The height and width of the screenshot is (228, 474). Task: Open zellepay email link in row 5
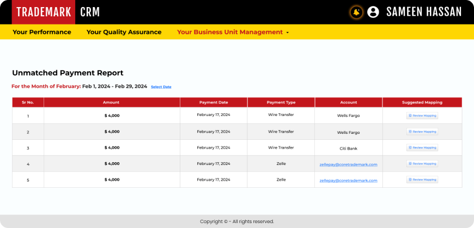pyautogui.click(x=348, y=180)
